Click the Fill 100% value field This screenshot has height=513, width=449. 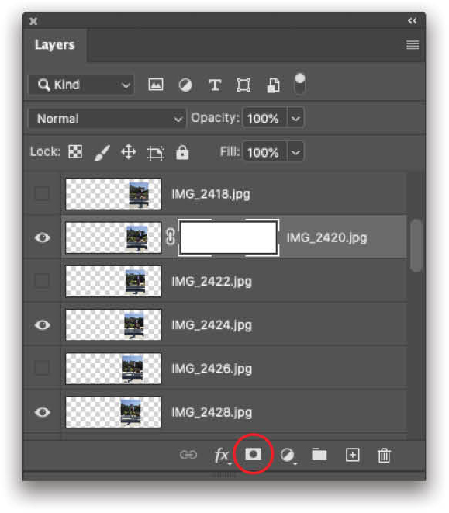[265, 152]
